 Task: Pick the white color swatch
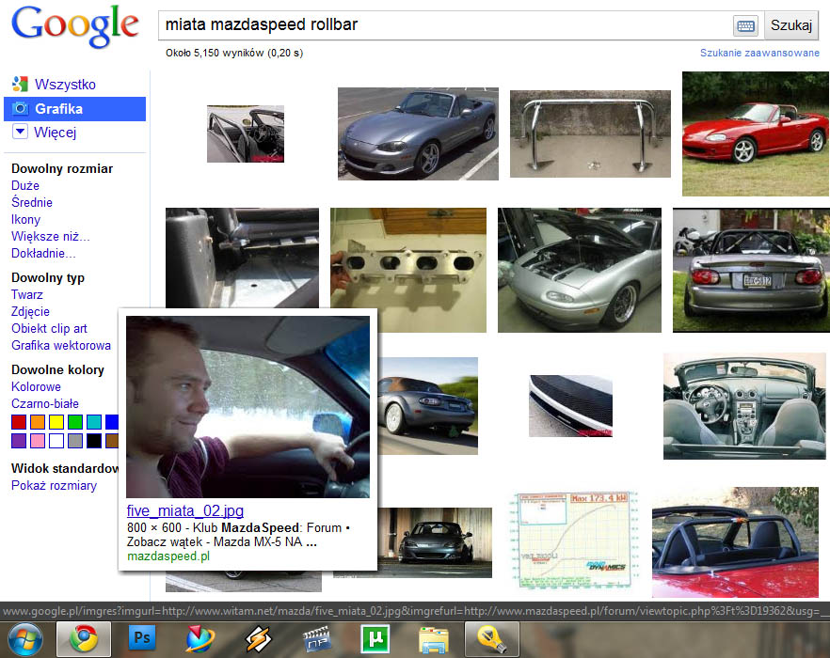pos(56,441)
